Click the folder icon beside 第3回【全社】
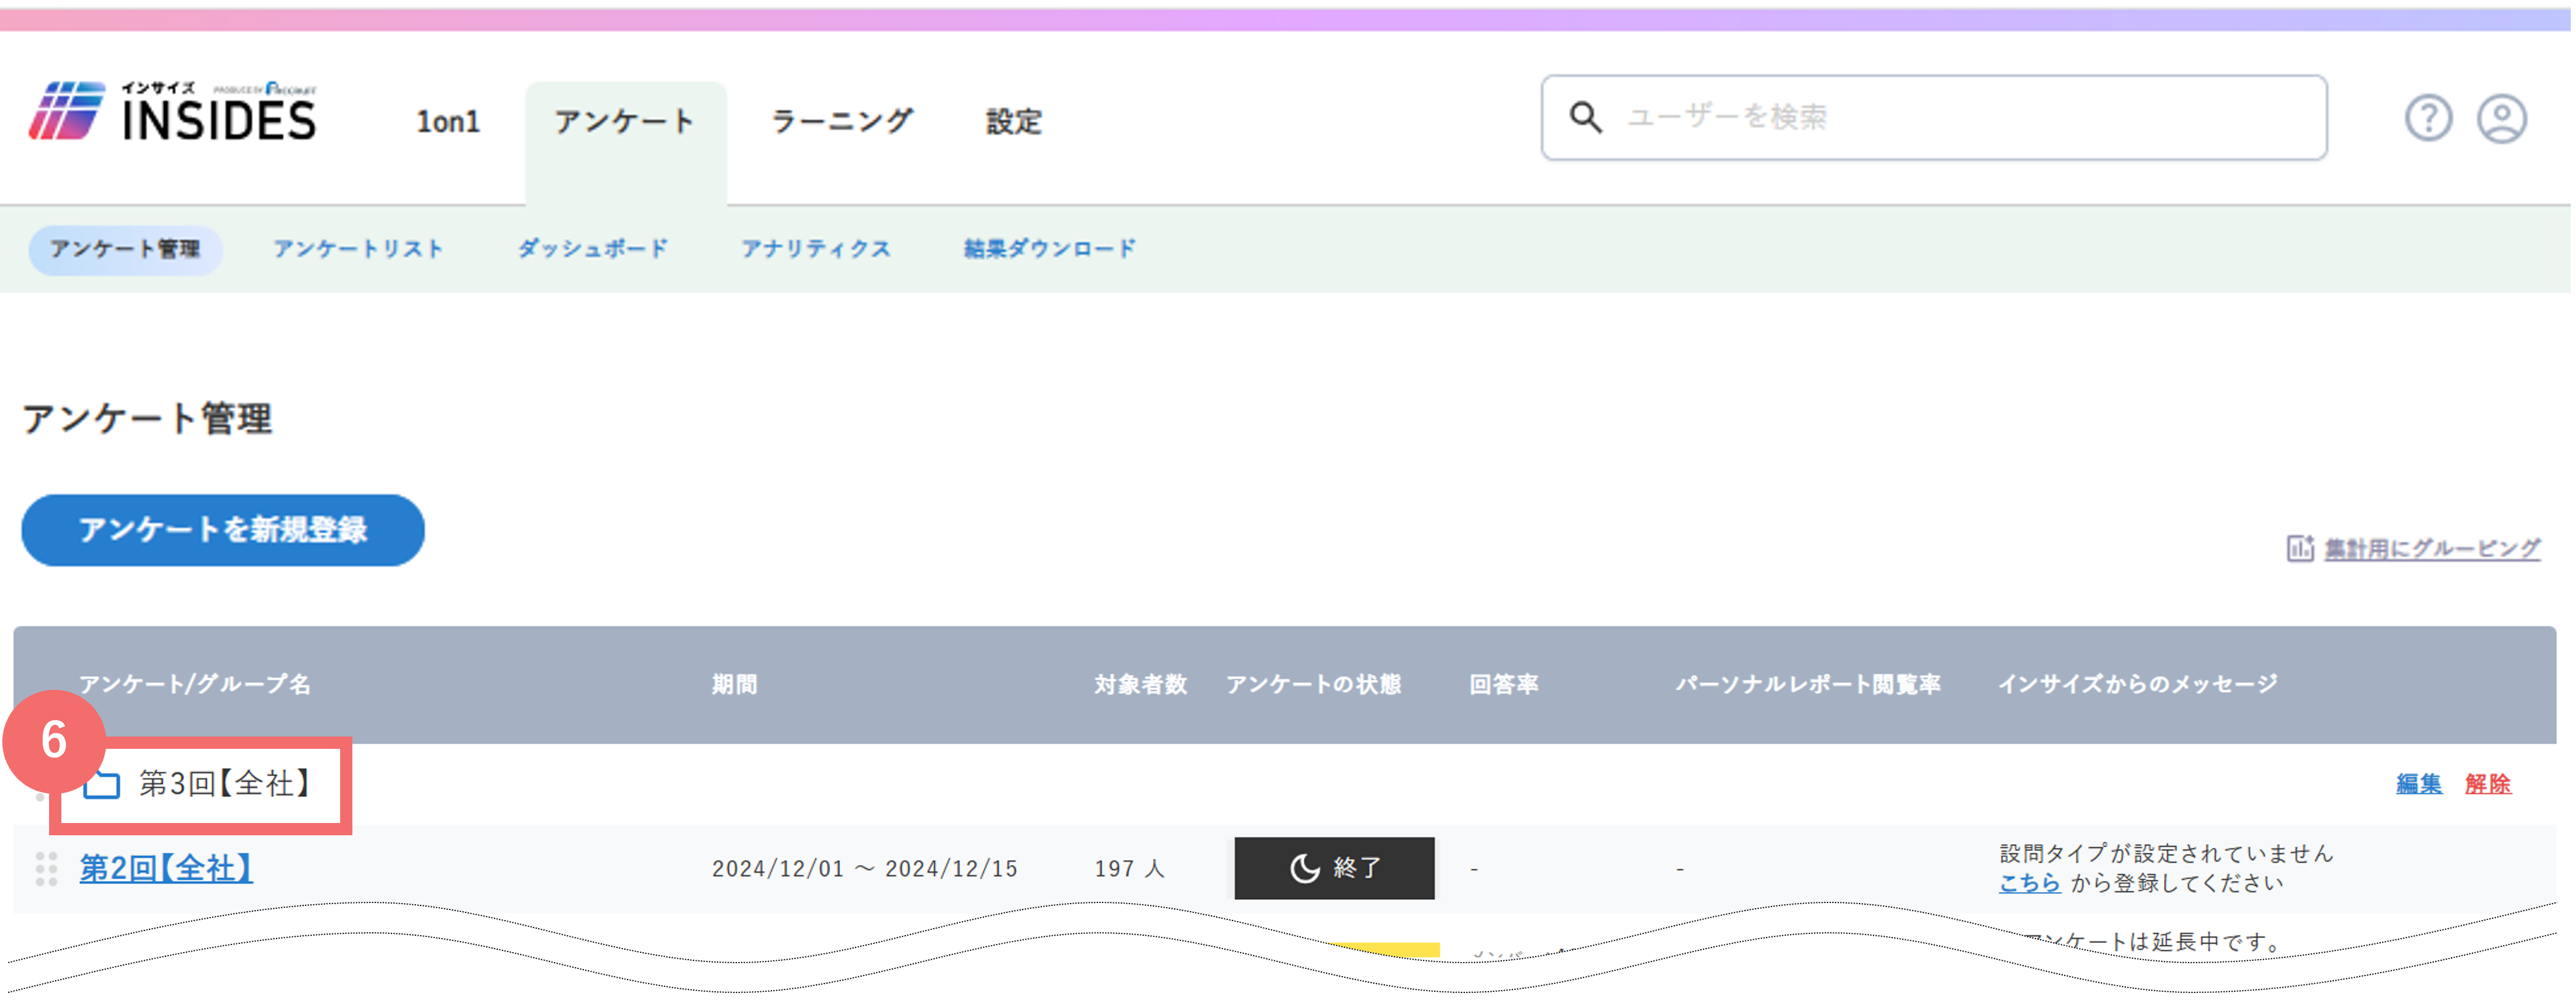Viewport: 2576px width, 1007px height. pyautogui.click(x=101, y=785)
